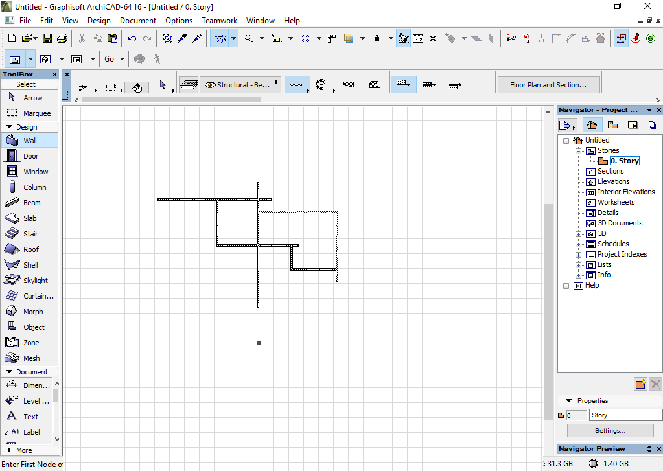Viewport: 663px width, 471px height.
Task: Select the Zone tool
Action: 30,343
